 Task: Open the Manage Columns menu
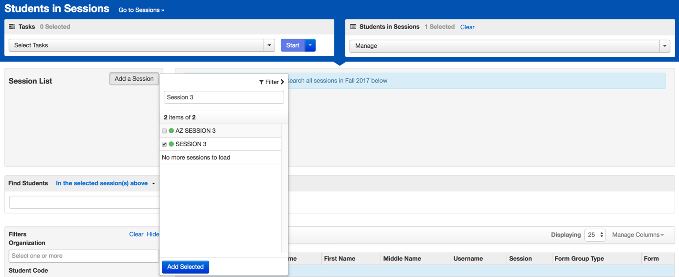pos(638,235)
